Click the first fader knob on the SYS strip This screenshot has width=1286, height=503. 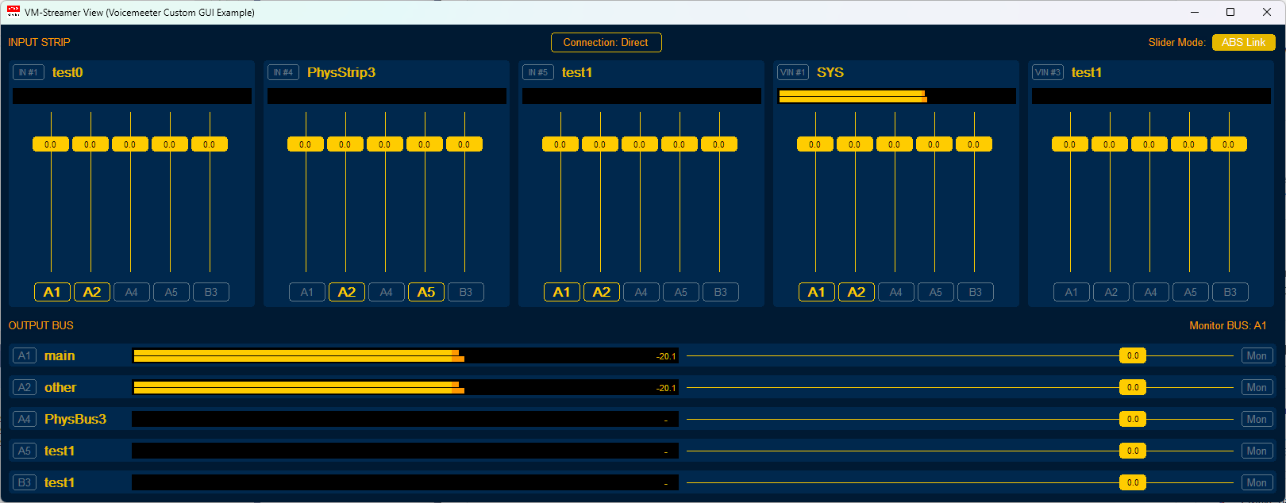point(815,144)
